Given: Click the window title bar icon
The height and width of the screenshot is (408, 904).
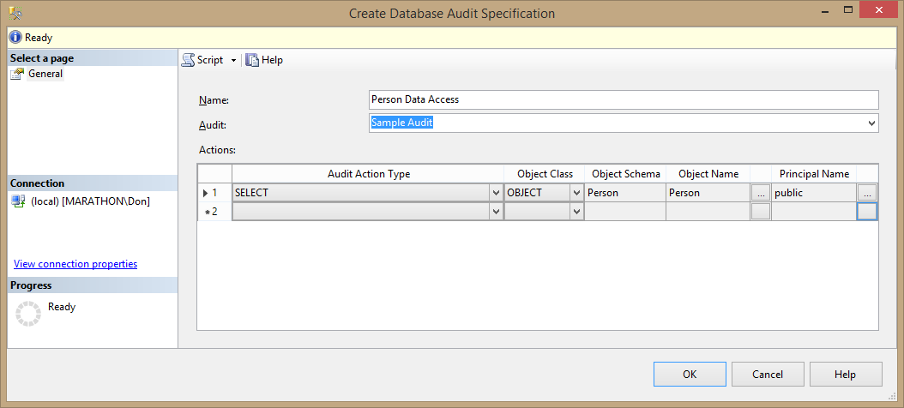Looking at the screenshot, I should pyautogui.click(x=15, y=13).
